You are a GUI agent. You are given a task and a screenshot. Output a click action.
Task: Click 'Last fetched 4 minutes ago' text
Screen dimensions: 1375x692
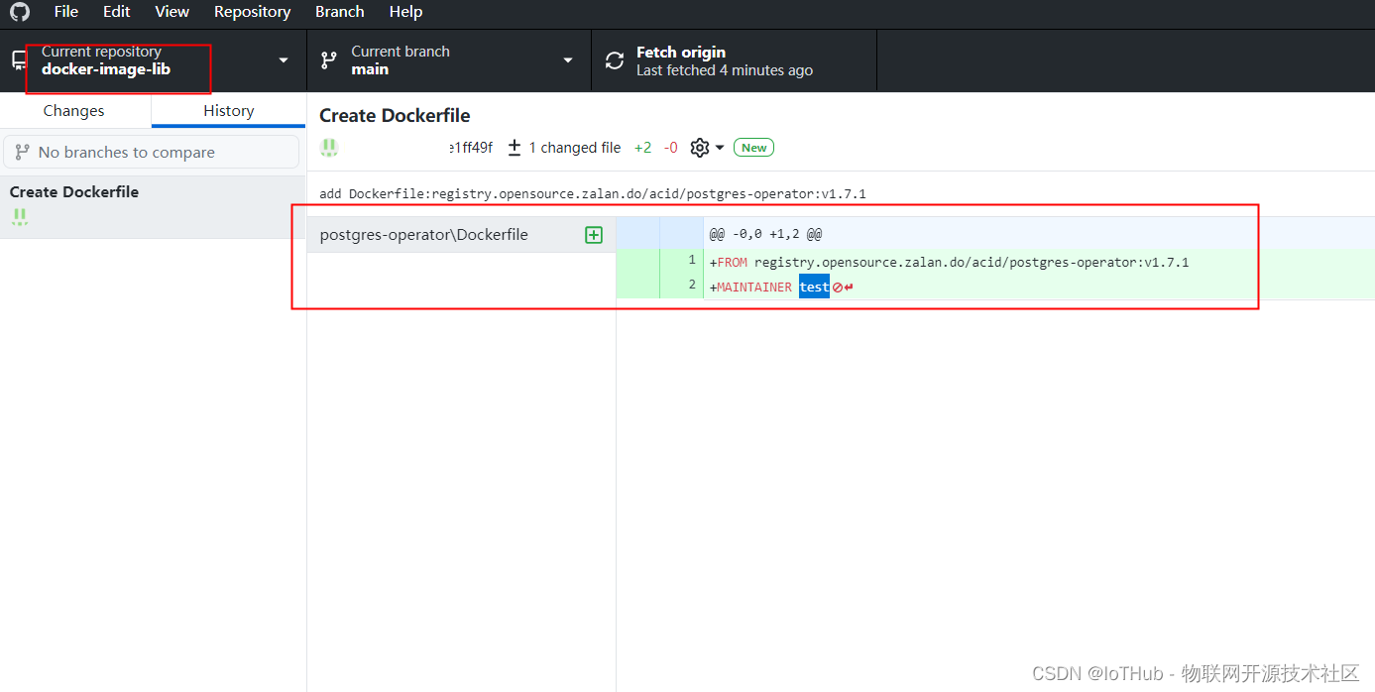pos(725,70)
